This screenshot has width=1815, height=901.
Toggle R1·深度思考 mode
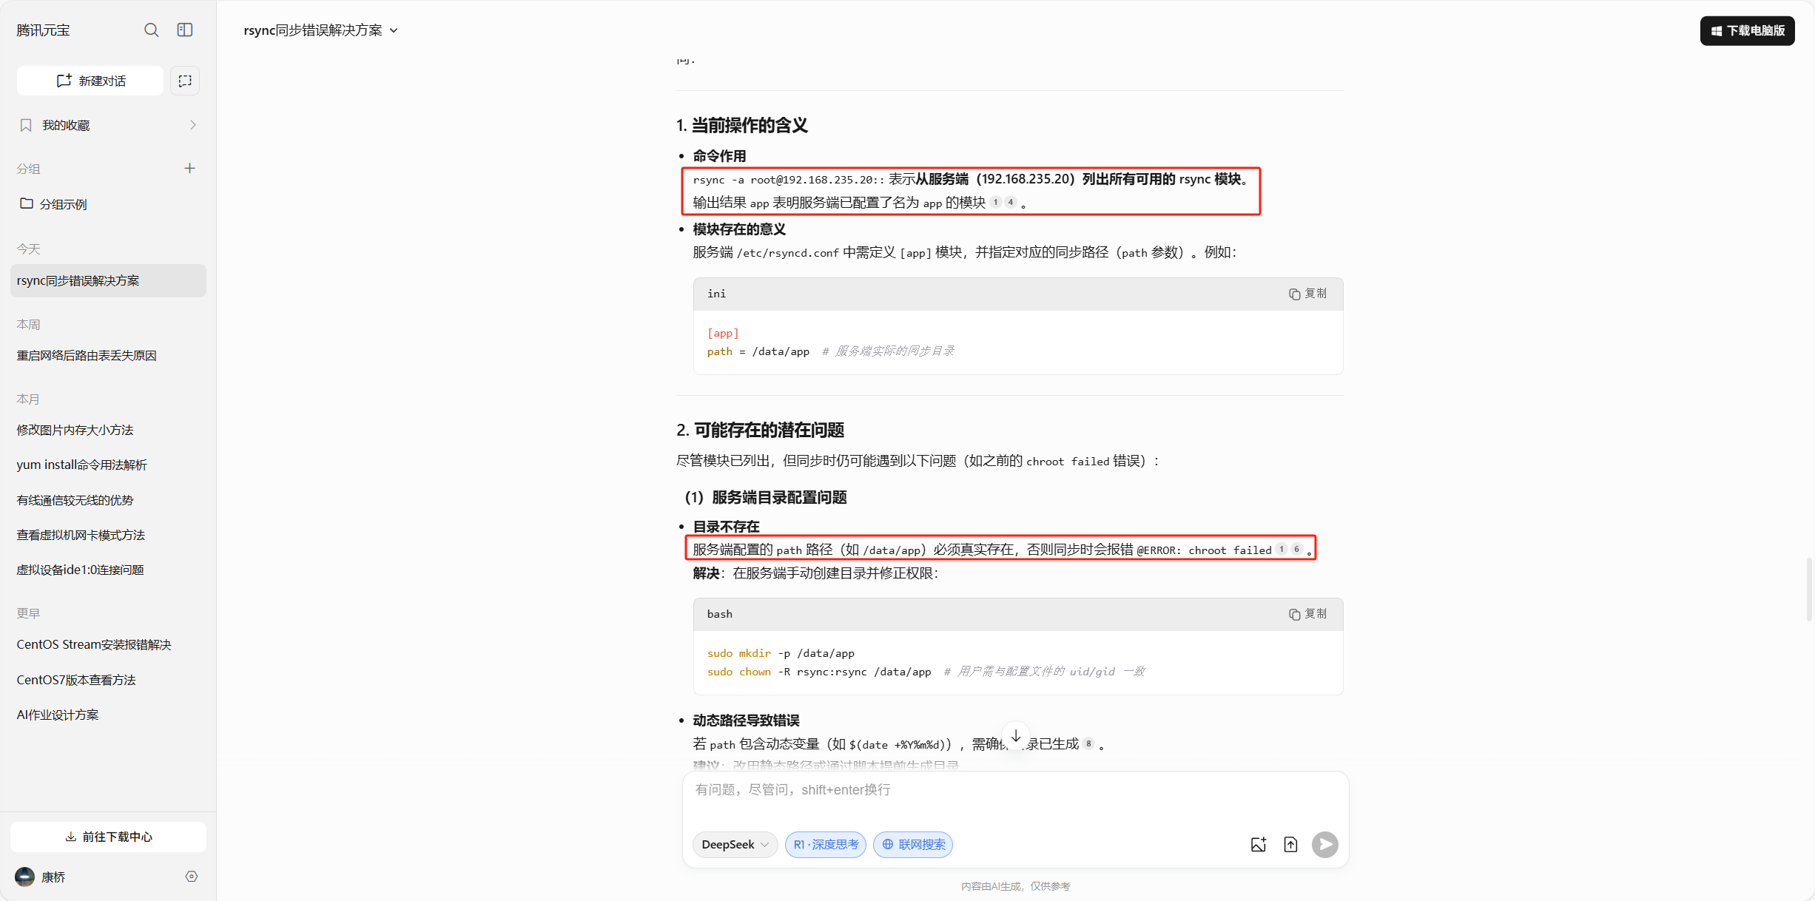click(825, 845)
